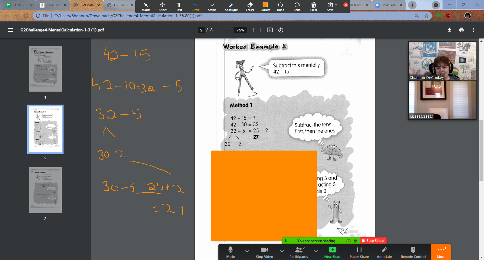Print the PDF document
Viewport: 484px width, 260px height.
point(462,30)
